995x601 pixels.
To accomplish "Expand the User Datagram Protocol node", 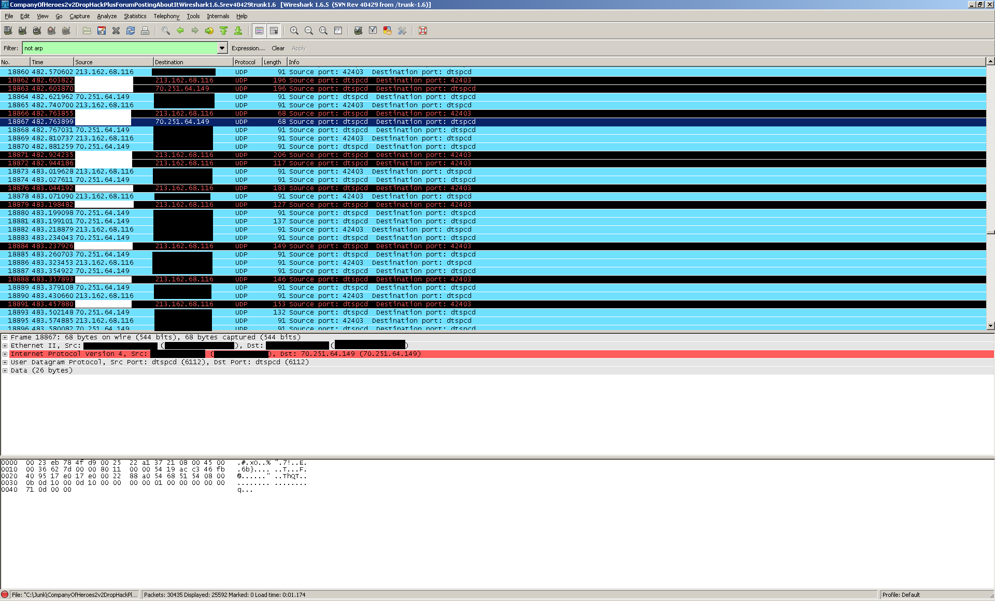I will [5, 362].
